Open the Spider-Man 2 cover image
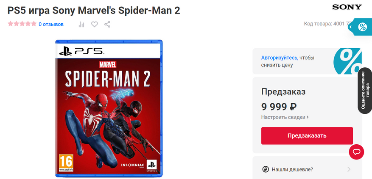 point(109,108)
